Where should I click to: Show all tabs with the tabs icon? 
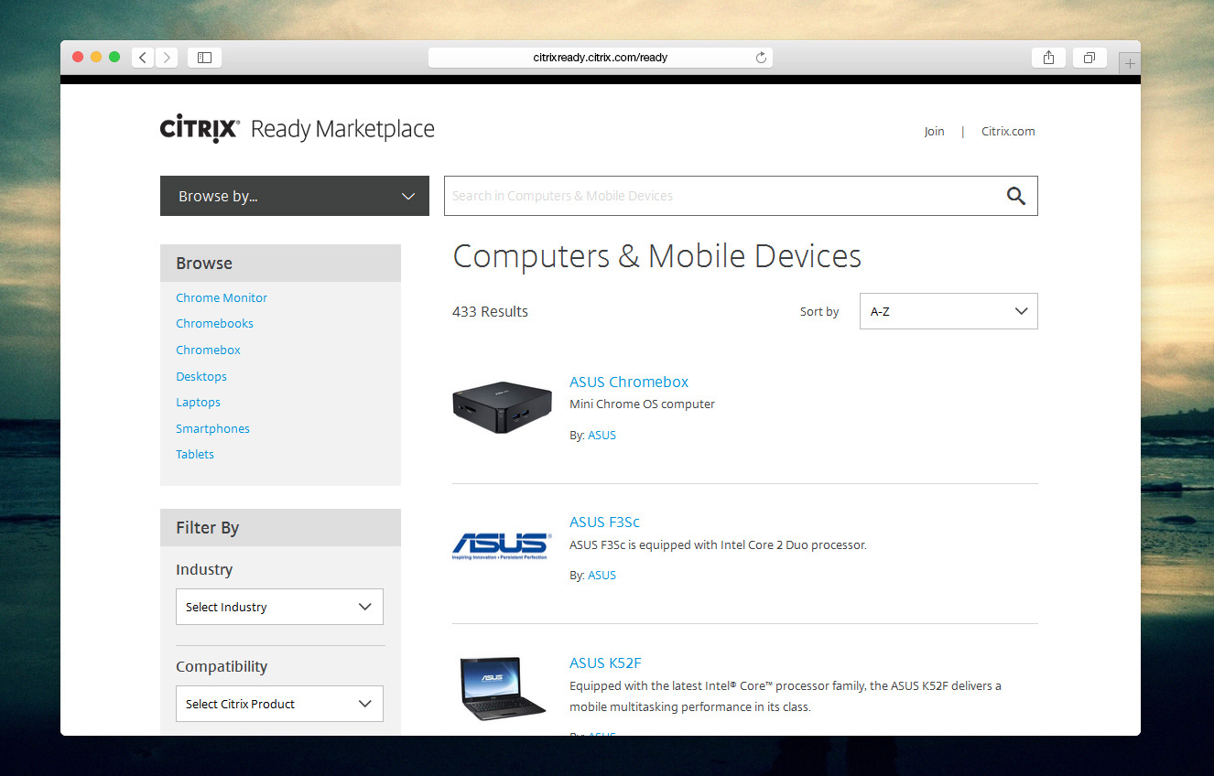[1089, 58]
